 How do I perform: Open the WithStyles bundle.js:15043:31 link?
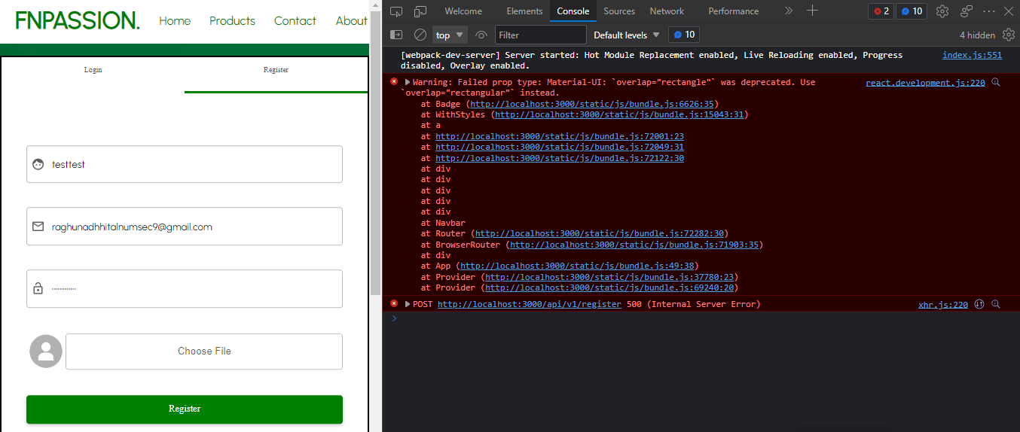point(619,114)
